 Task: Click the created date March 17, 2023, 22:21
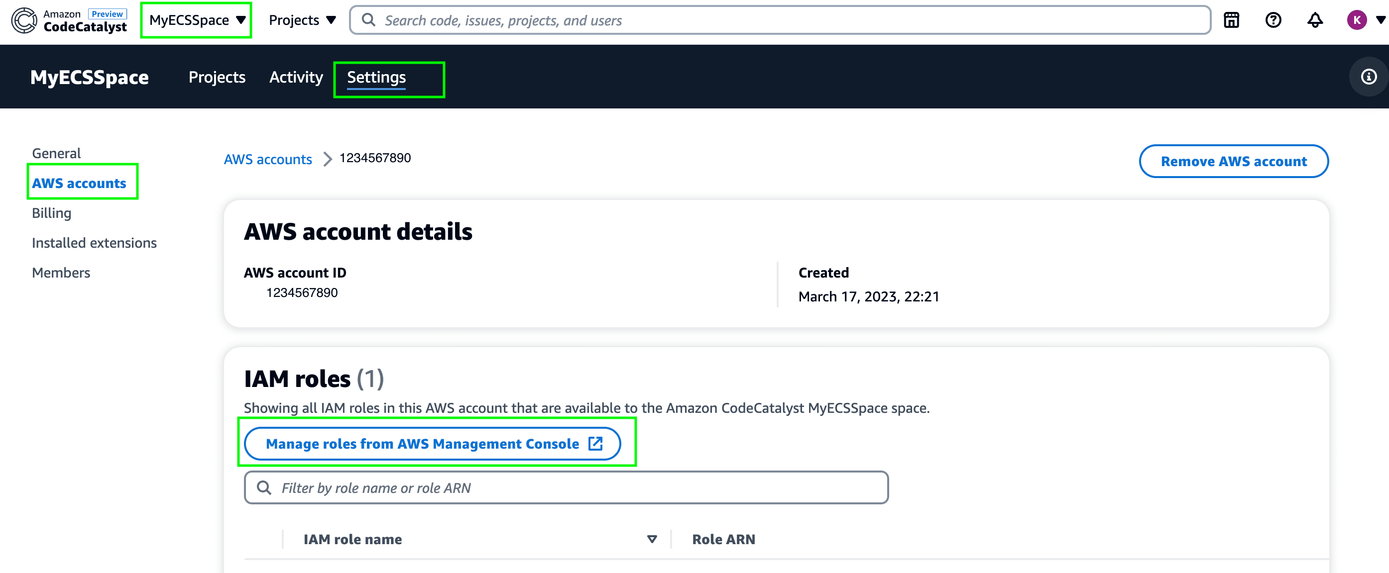869,297
